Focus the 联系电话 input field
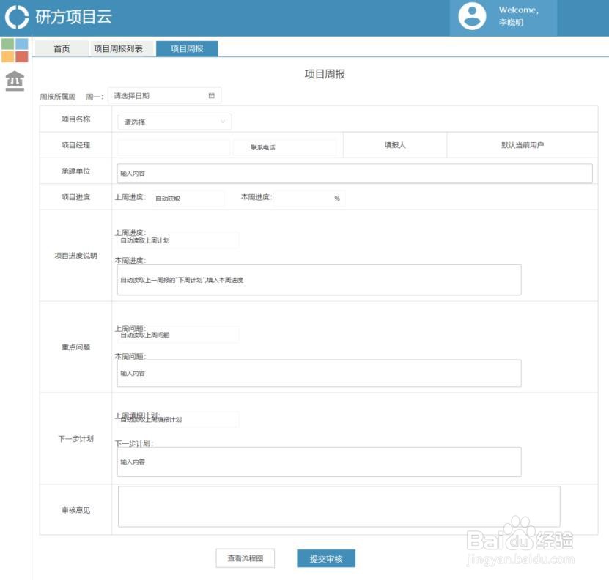This screenshot has height=581, width=609. tap(284, 147)
